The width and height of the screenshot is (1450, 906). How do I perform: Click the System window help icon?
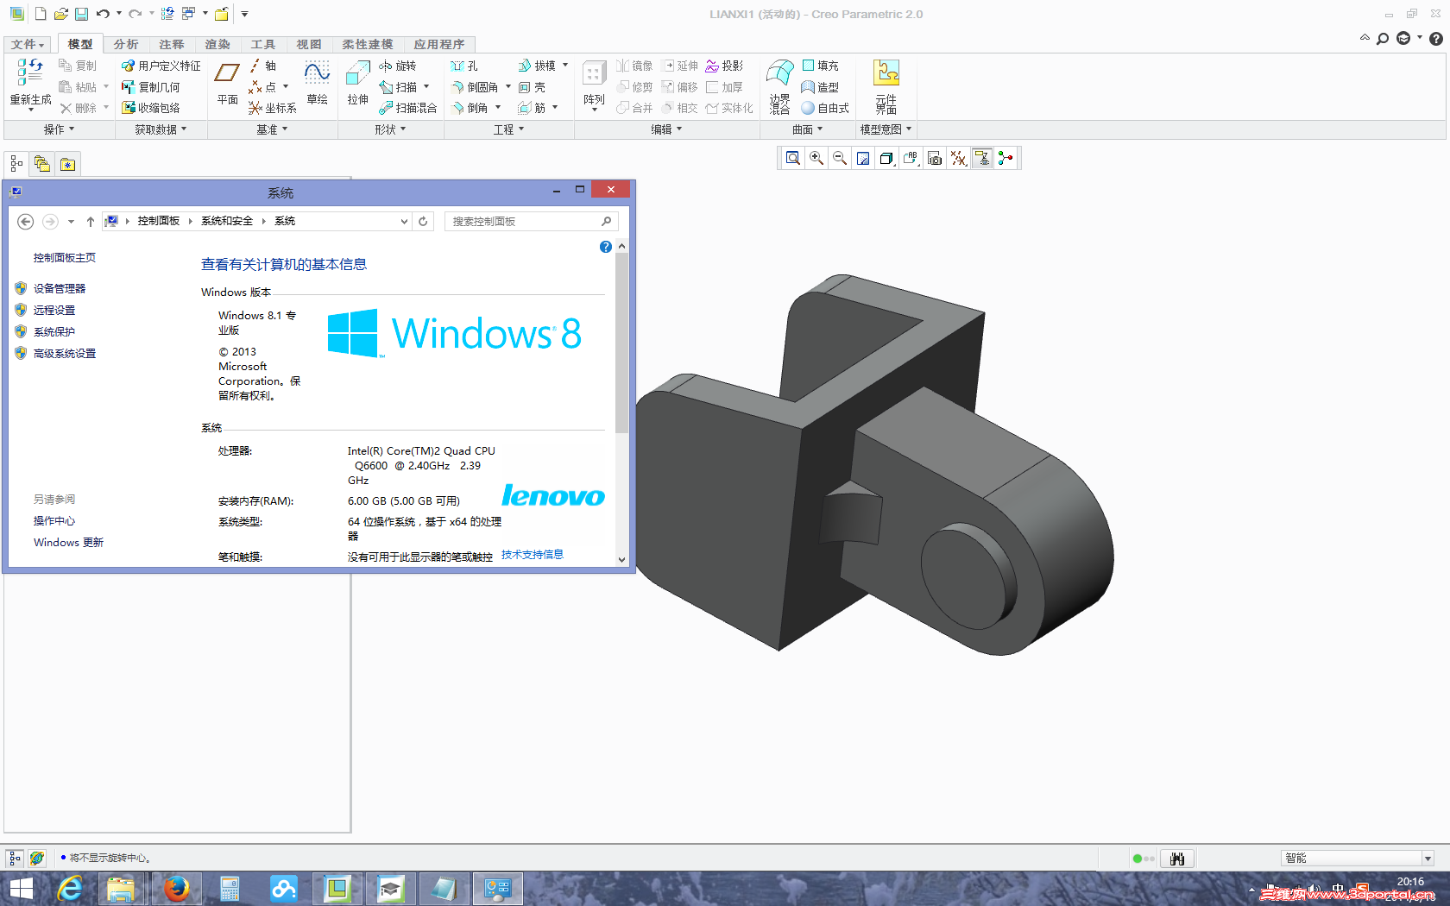click(x=606, y=247)
